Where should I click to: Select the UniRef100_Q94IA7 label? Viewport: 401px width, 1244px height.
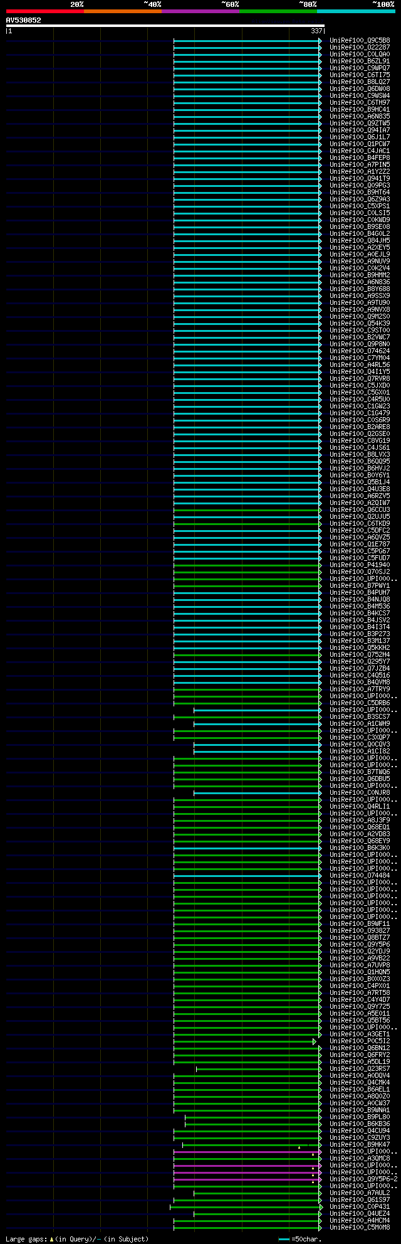coord(360,130)
